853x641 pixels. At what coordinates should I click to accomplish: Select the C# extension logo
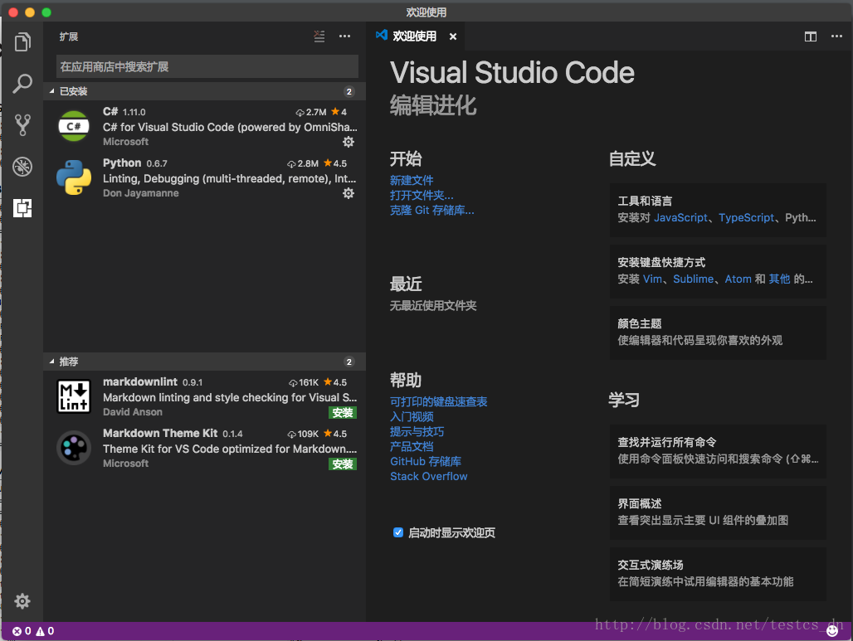74,126
